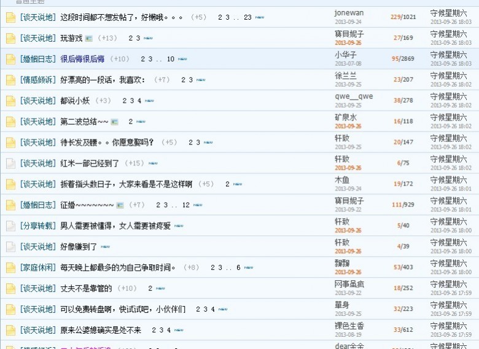Open the [情感倾诉] category tag

tap(38, 80)
